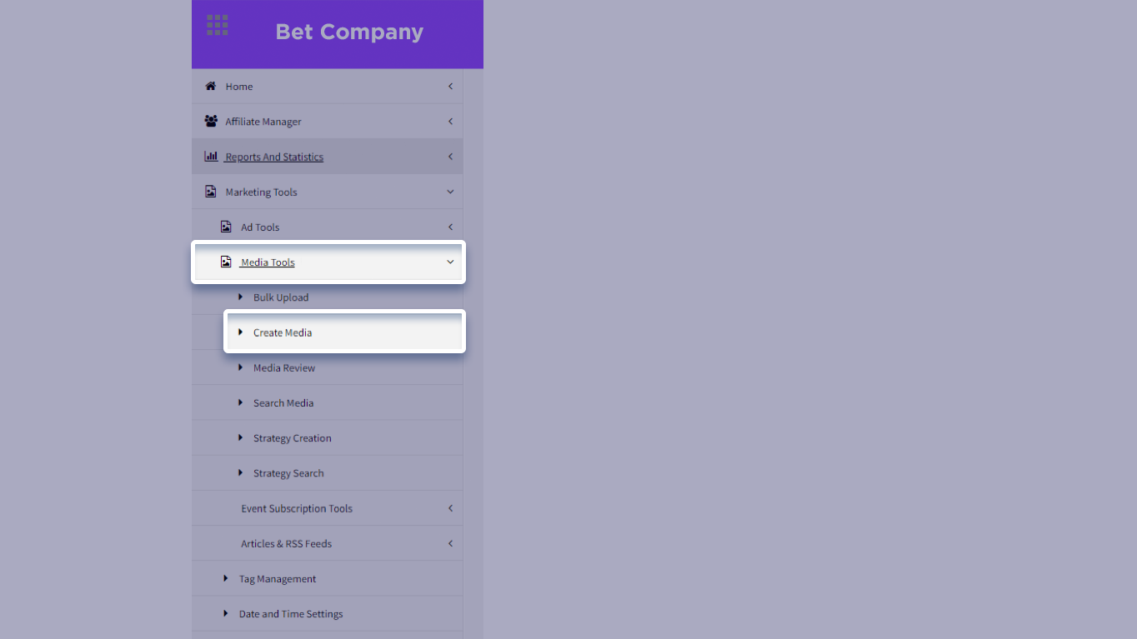Expand the Articles & RSS Feeds chevron
Screen dimensions: 1137x639
tap(450, 543)
